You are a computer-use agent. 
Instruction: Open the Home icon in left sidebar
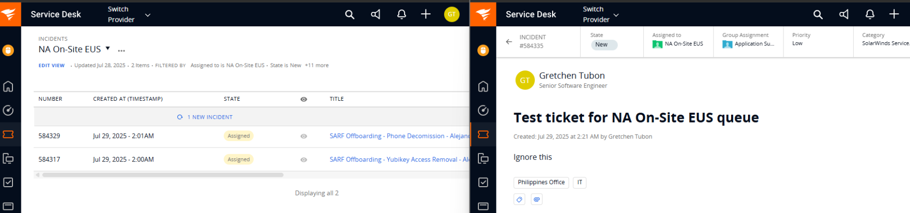pos(8,86)
